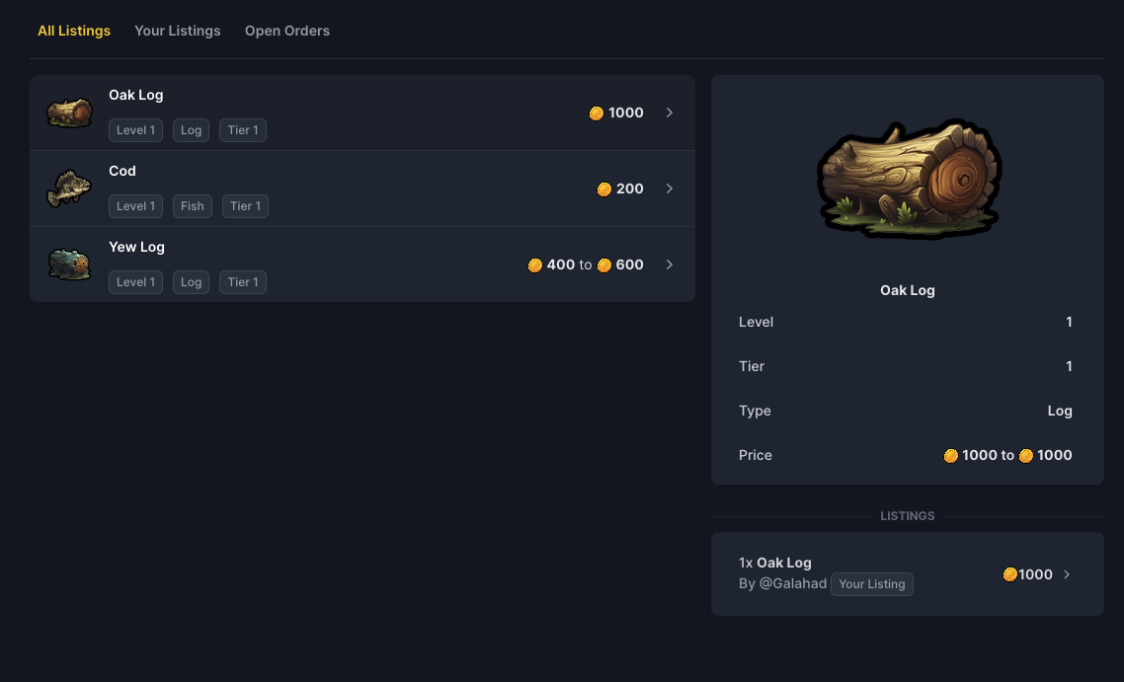Click the Tier 1 tag on Yew Log
The image size is (1124, 682).
[x=243, y=282]
